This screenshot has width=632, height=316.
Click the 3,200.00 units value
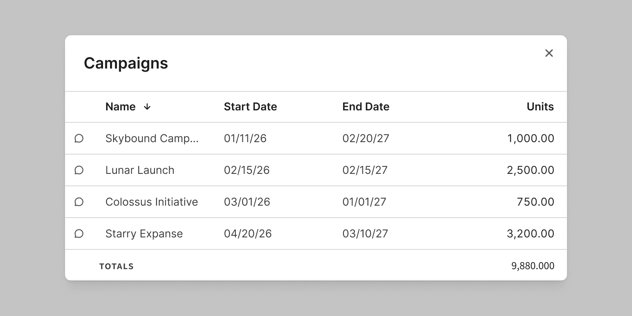[530, 234]
